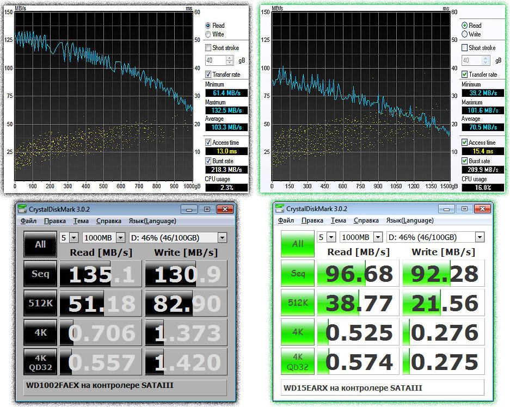Viewport: 510px width, 407px height.
Task: Expand the D: drive dropdown in the black-themed window
Action: click(x=222, y=238)
